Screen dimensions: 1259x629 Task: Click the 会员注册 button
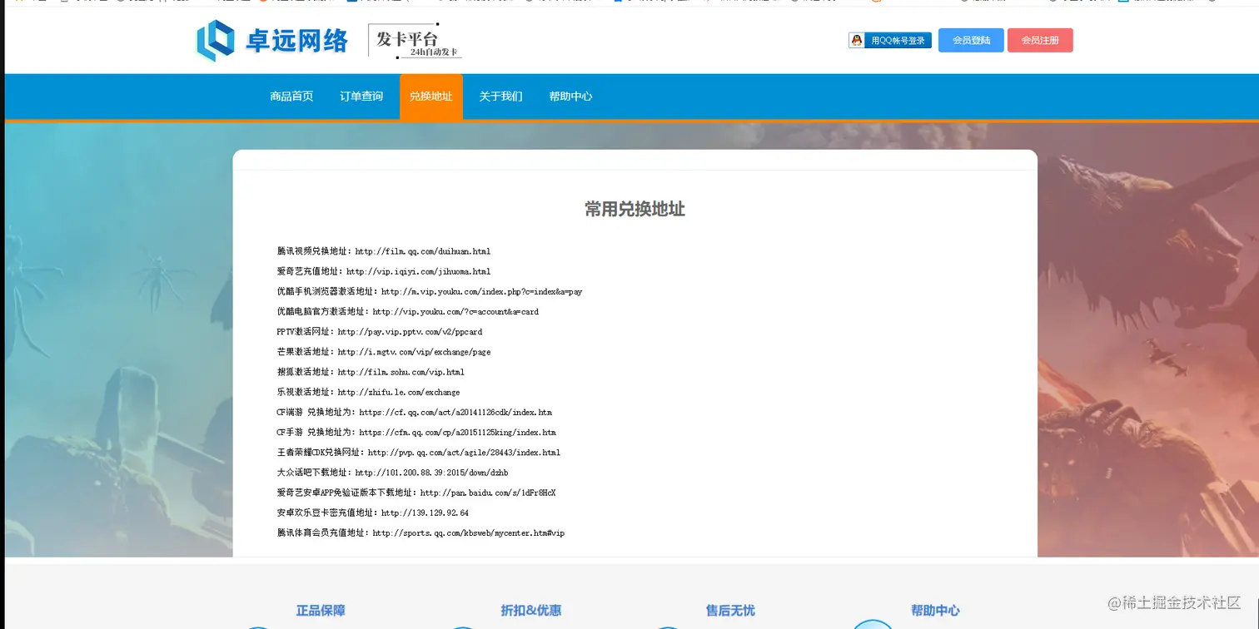click(1040, 40)
